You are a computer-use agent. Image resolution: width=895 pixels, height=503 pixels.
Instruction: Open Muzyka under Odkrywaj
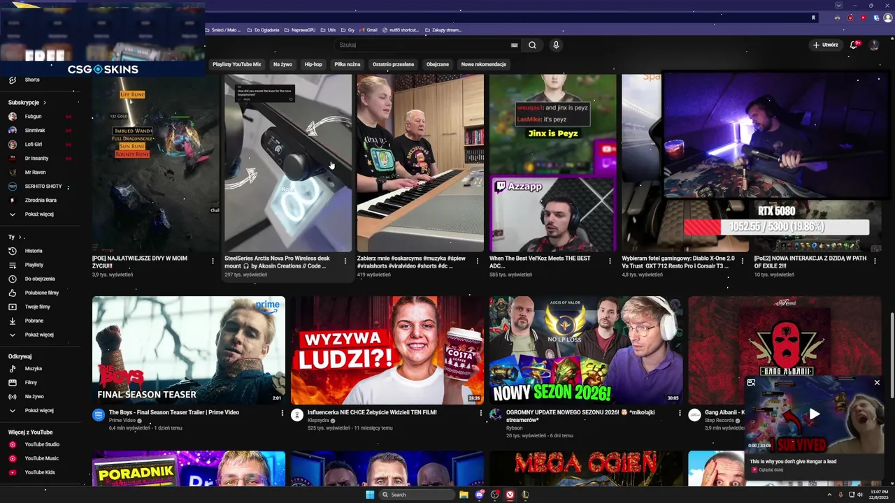tap(34, 368)
